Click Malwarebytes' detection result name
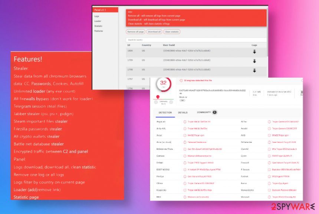Image resolution: width=319 pixels, height=214 pixels. 285,190
